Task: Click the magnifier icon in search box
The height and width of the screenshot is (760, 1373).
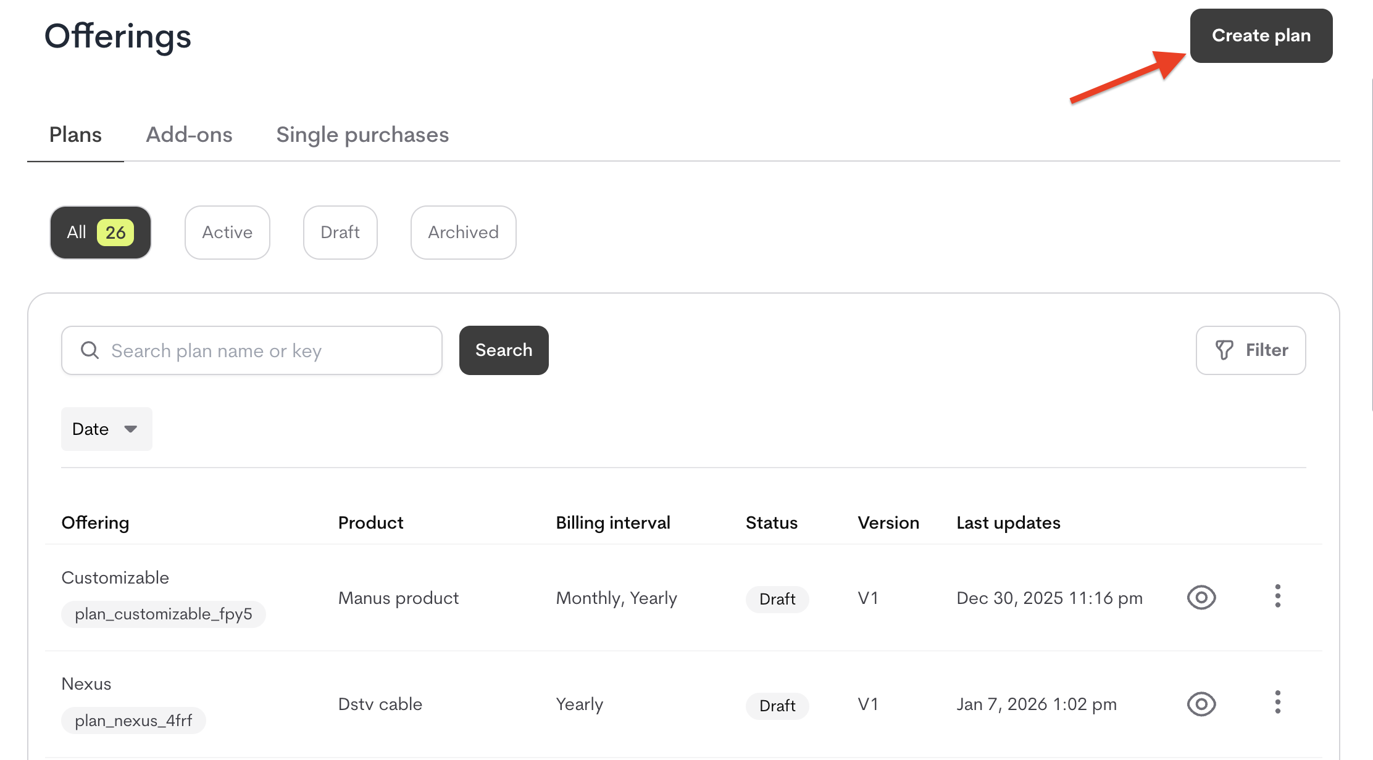Action: (90, 350)
